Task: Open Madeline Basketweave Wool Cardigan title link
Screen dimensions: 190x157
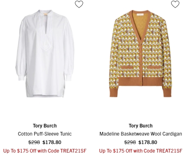Action: (141, 134)
